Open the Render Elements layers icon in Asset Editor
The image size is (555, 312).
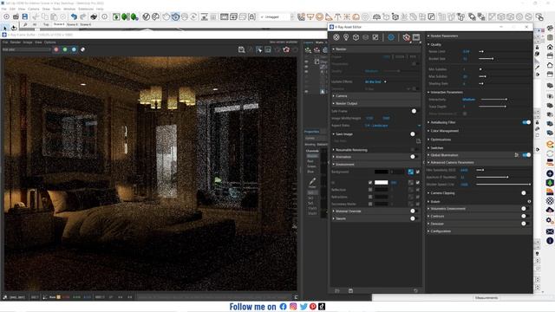point(366,37)
